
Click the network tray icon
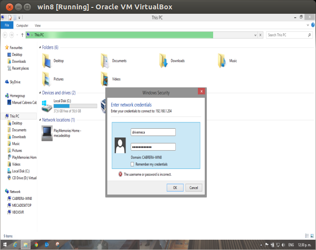pos(278,245)
